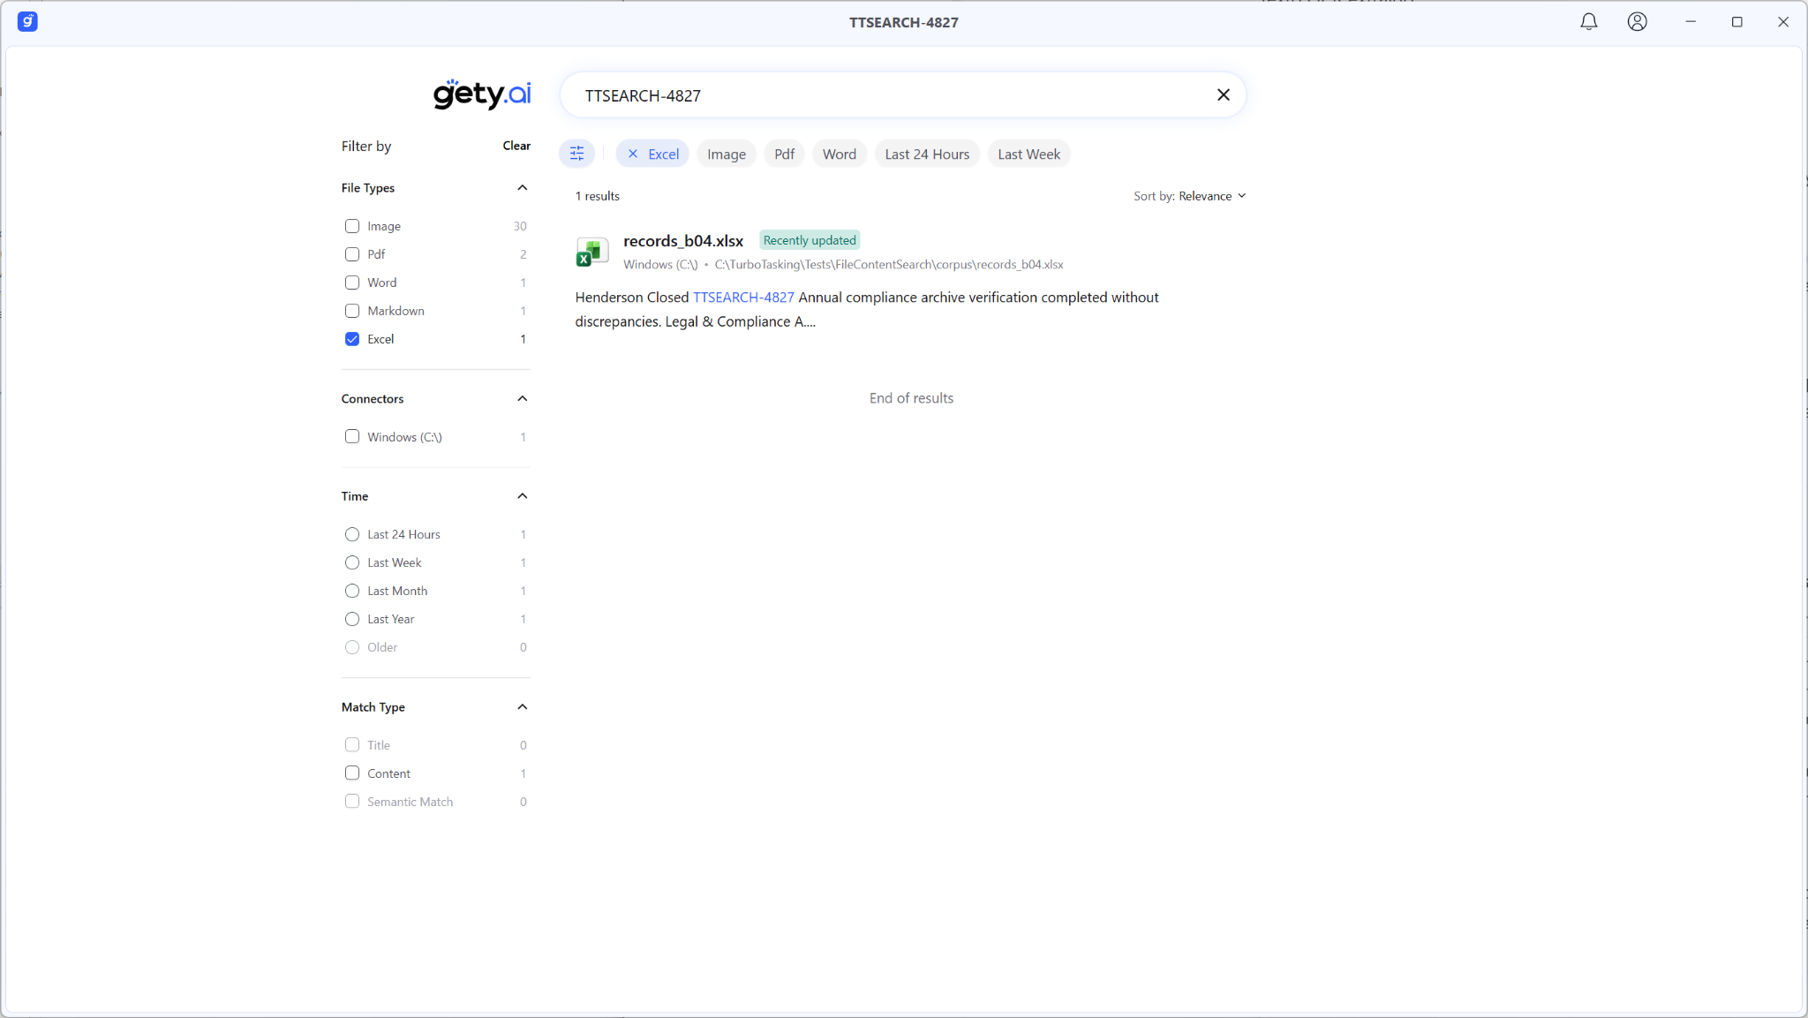This screenshot has height=1018, width=1808.
Task: Select the Last Year radio option
Action: [x=352, y=619]
